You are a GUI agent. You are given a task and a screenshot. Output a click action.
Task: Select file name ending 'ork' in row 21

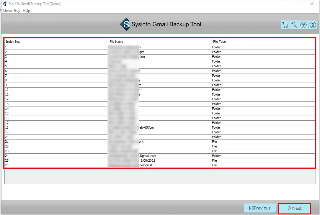(160, 142)
